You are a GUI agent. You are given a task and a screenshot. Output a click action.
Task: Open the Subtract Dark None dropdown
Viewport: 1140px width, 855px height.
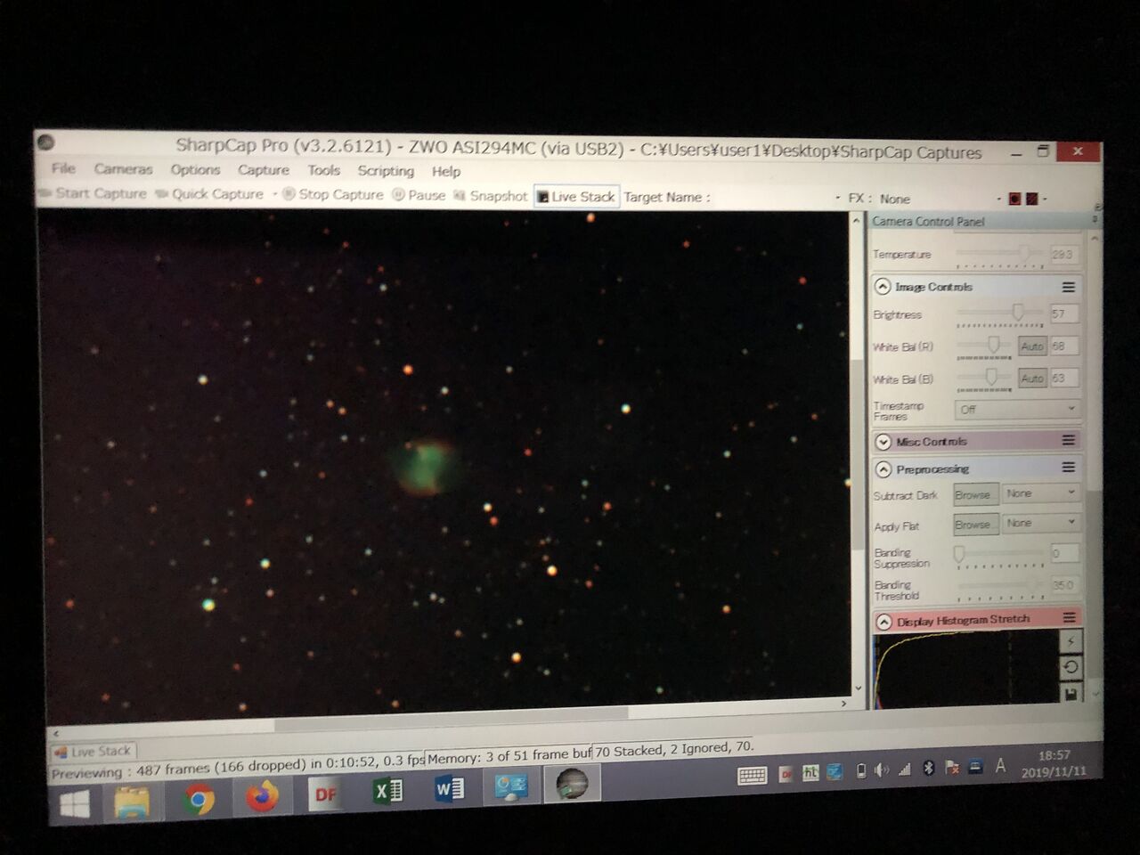point(1040,493)
